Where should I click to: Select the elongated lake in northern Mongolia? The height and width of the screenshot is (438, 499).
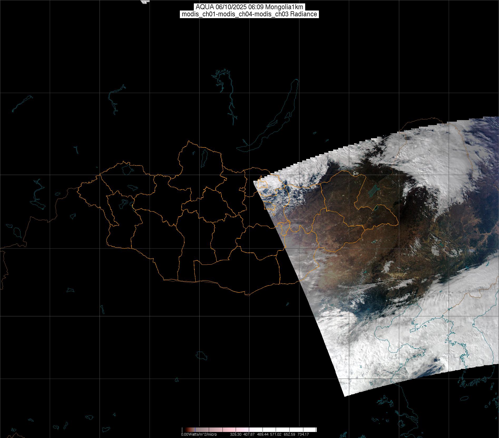pyautogui.click(x=204, y=157)
